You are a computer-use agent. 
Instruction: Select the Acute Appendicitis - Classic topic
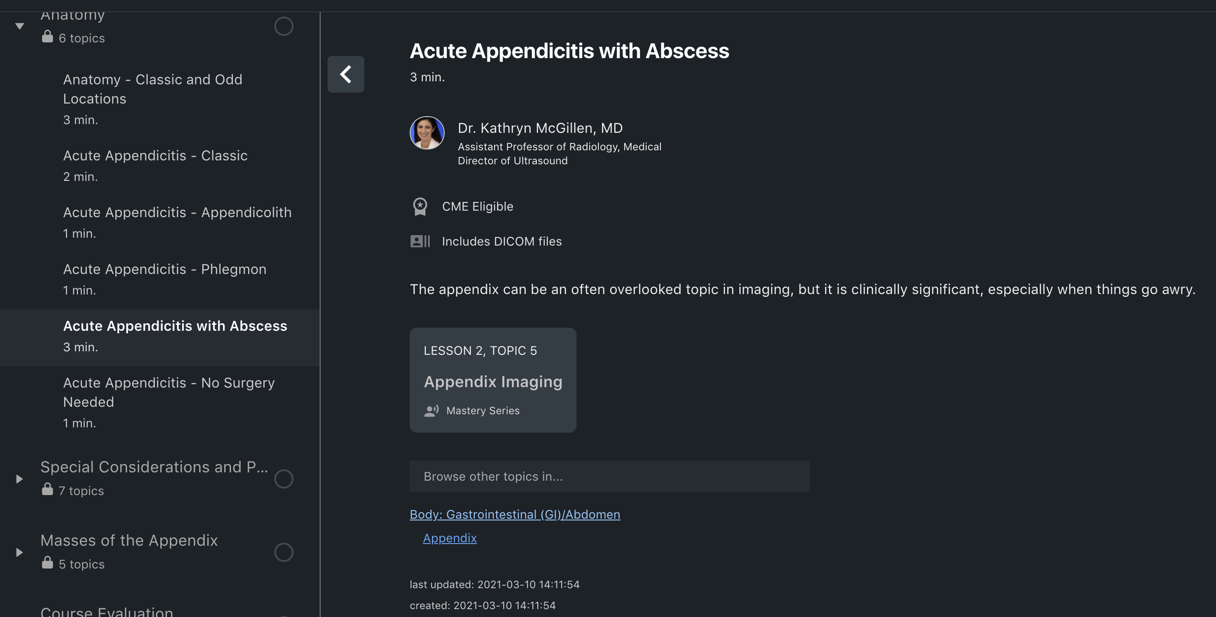[155, 155]
